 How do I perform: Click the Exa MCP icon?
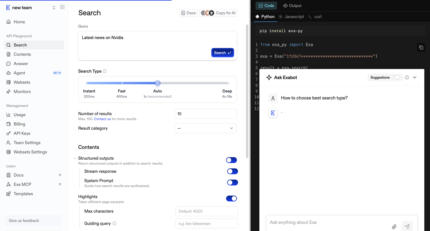(x=9, y=184)
